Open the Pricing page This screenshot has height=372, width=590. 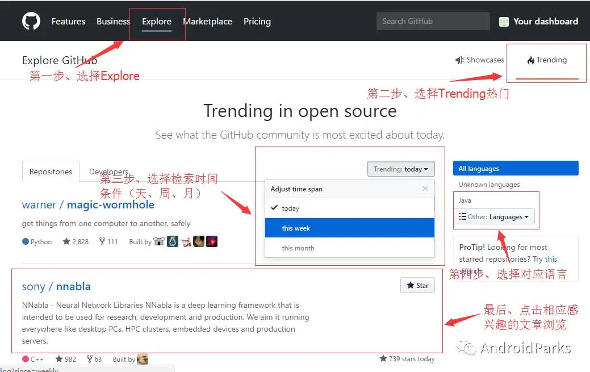pos(257,22)
